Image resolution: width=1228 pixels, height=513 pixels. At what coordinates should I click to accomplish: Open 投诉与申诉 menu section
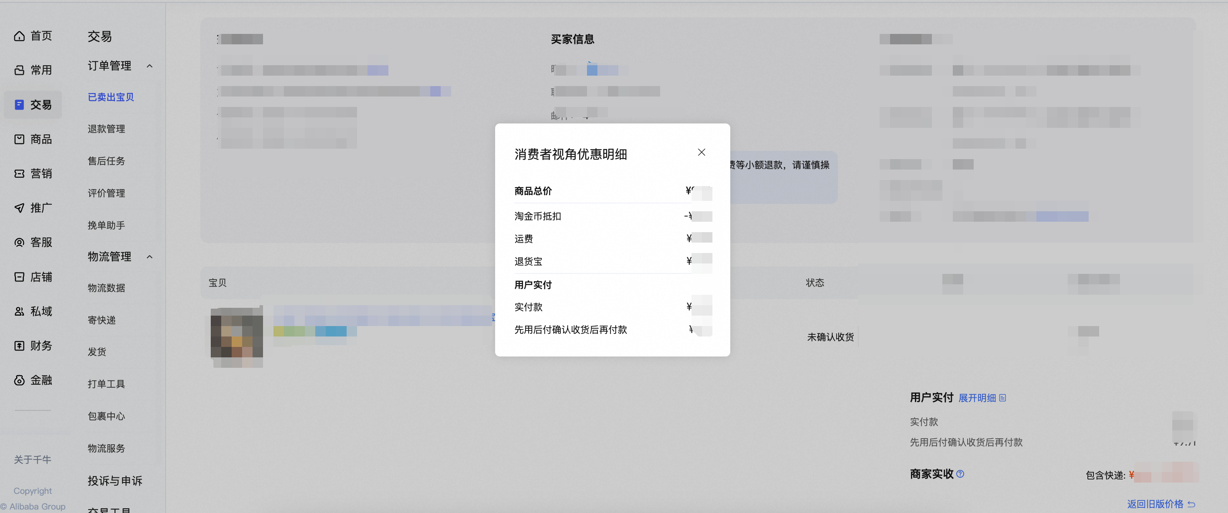(115, 481)
